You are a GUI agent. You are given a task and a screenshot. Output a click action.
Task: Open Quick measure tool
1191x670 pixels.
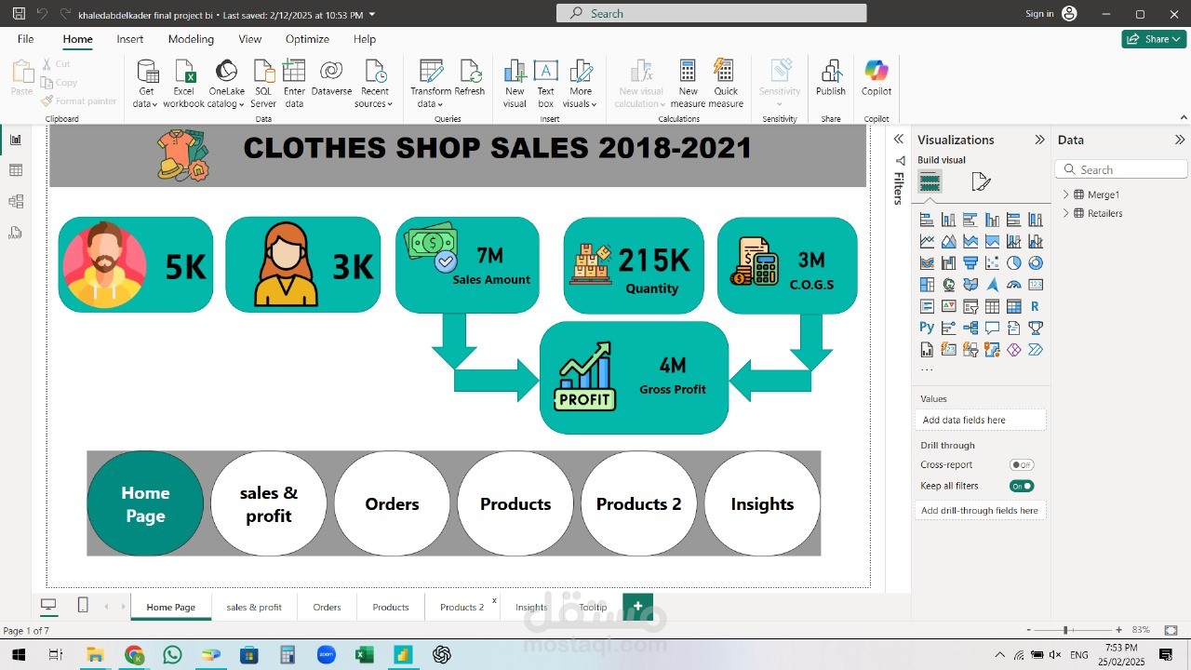point(726,84)
